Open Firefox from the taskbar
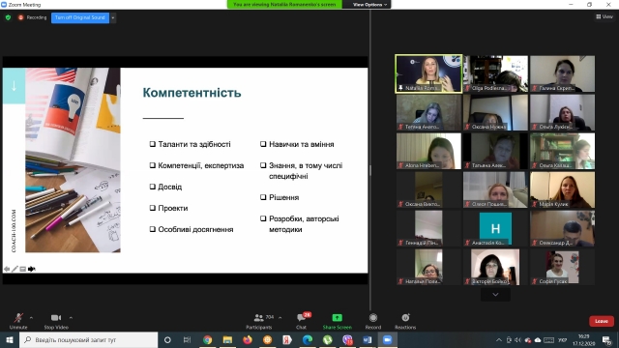This screenshot has height=348, width=619. (x=248, y=339)
